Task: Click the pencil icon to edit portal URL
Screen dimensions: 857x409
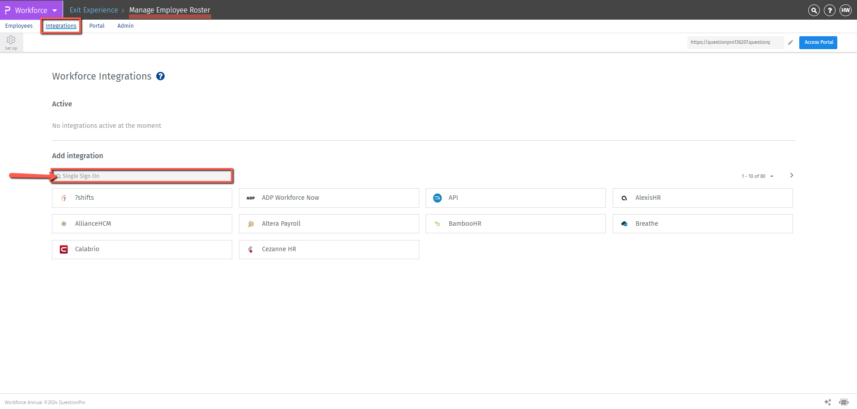Action: point(790,42)
